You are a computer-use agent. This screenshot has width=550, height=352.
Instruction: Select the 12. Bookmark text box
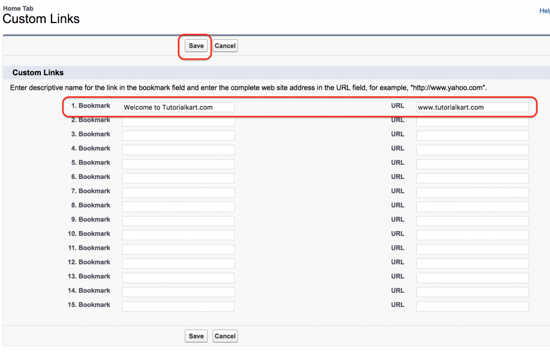(178, 263)
